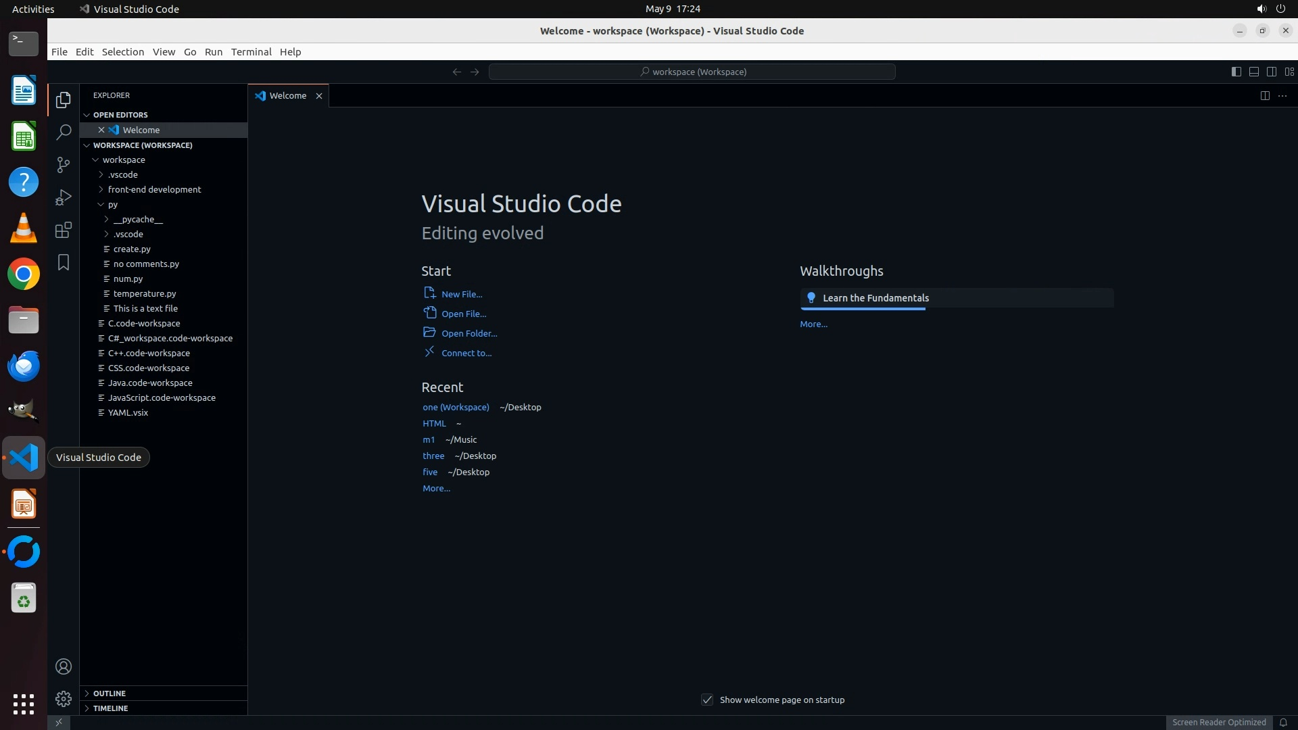Split the editor right icon
This screenshot has width=1298, height=730.
(x=1264, y=95)
